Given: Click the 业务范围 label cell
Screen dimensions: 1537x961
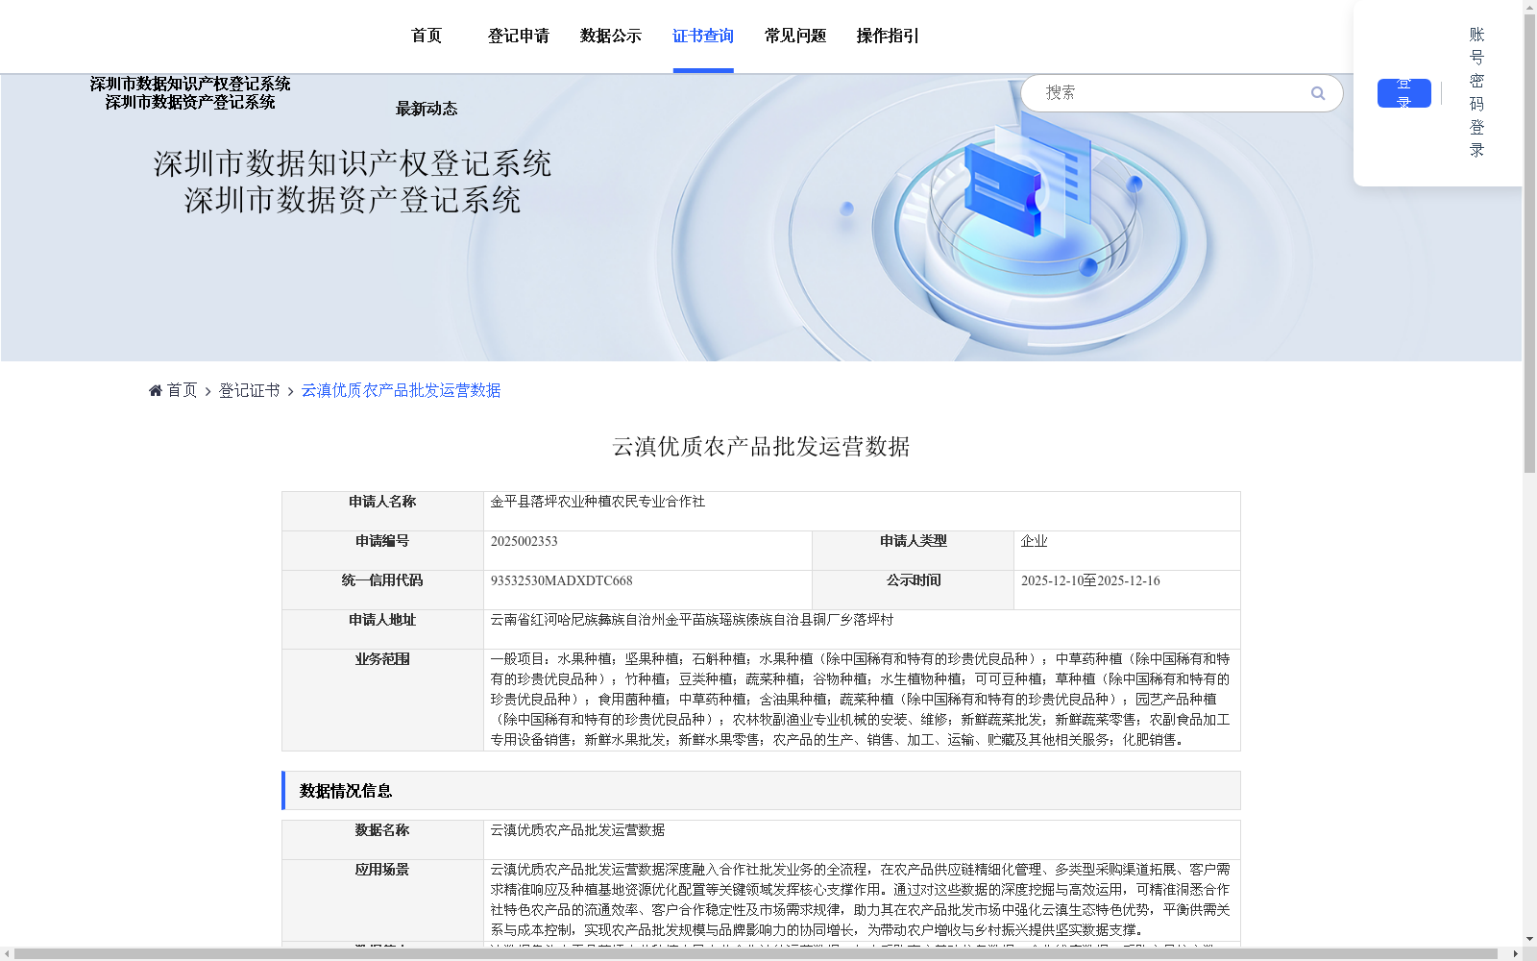Looking at the screenshot, I should pos(382,700).
